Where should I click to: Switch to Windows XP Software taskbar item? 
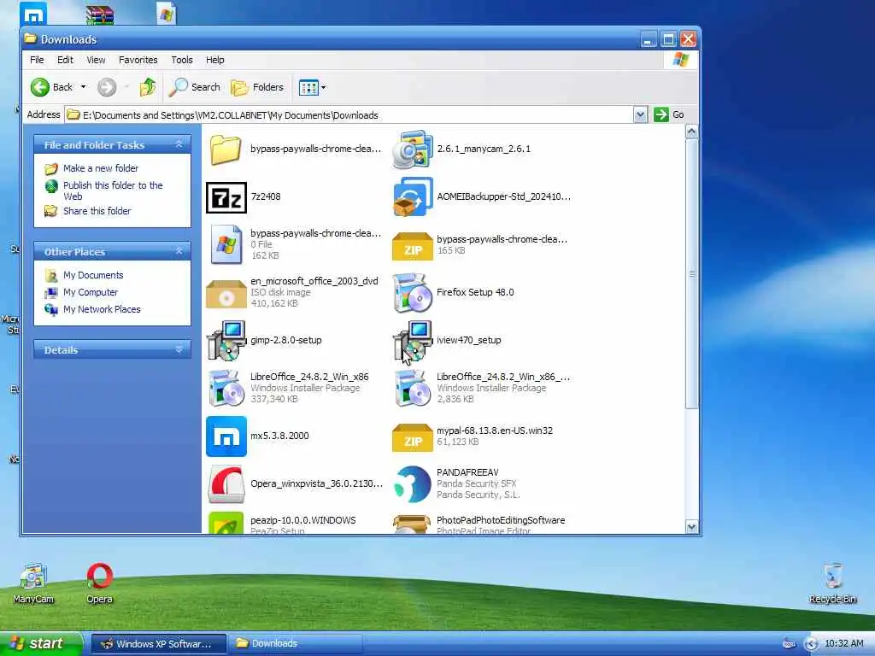(158, 644)
